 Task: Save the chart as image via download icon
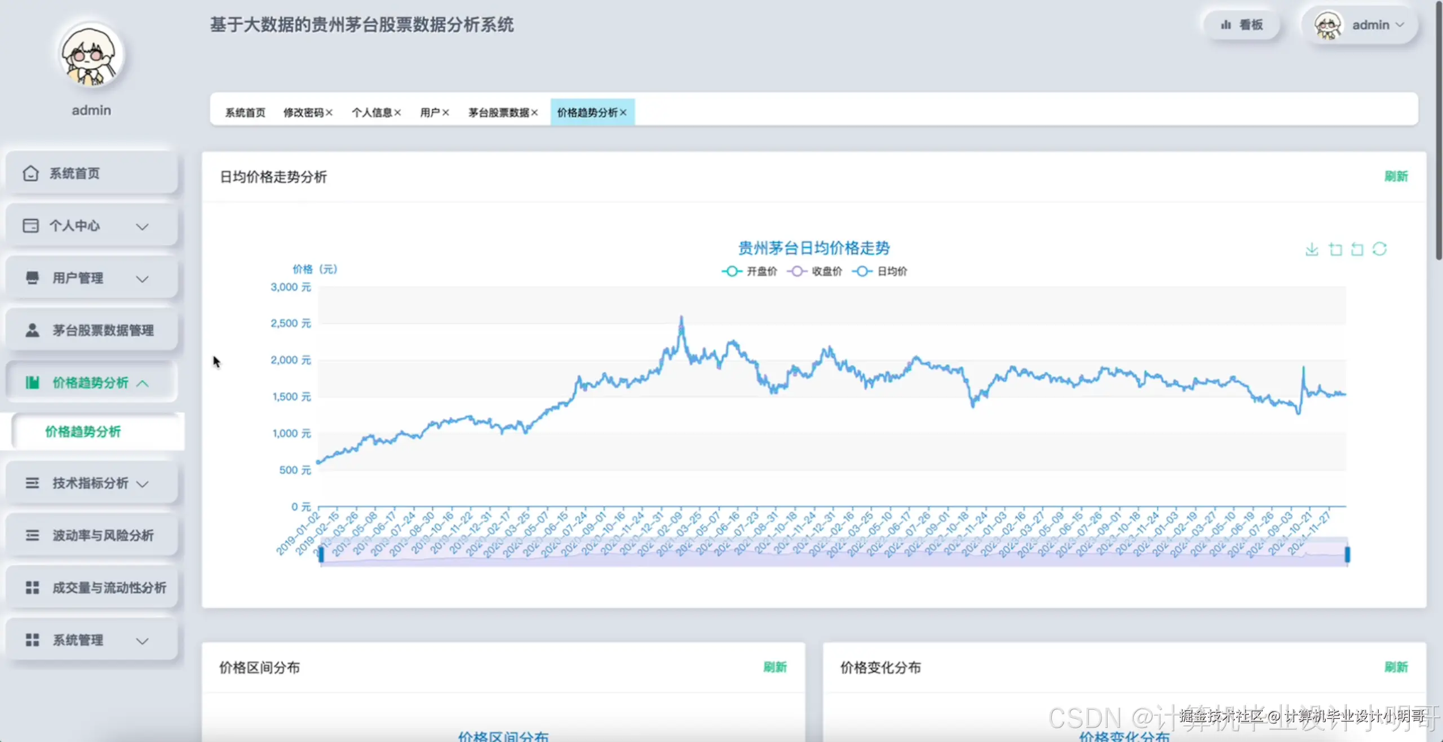coord(1312,249)
